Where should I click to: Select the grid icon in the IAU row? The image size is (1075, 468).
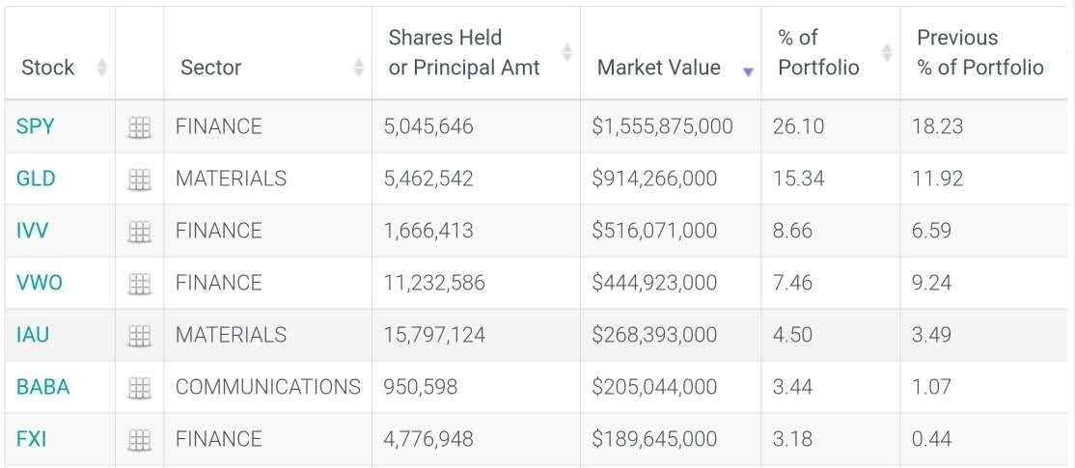pyautogui.click(x=140, y=336)
